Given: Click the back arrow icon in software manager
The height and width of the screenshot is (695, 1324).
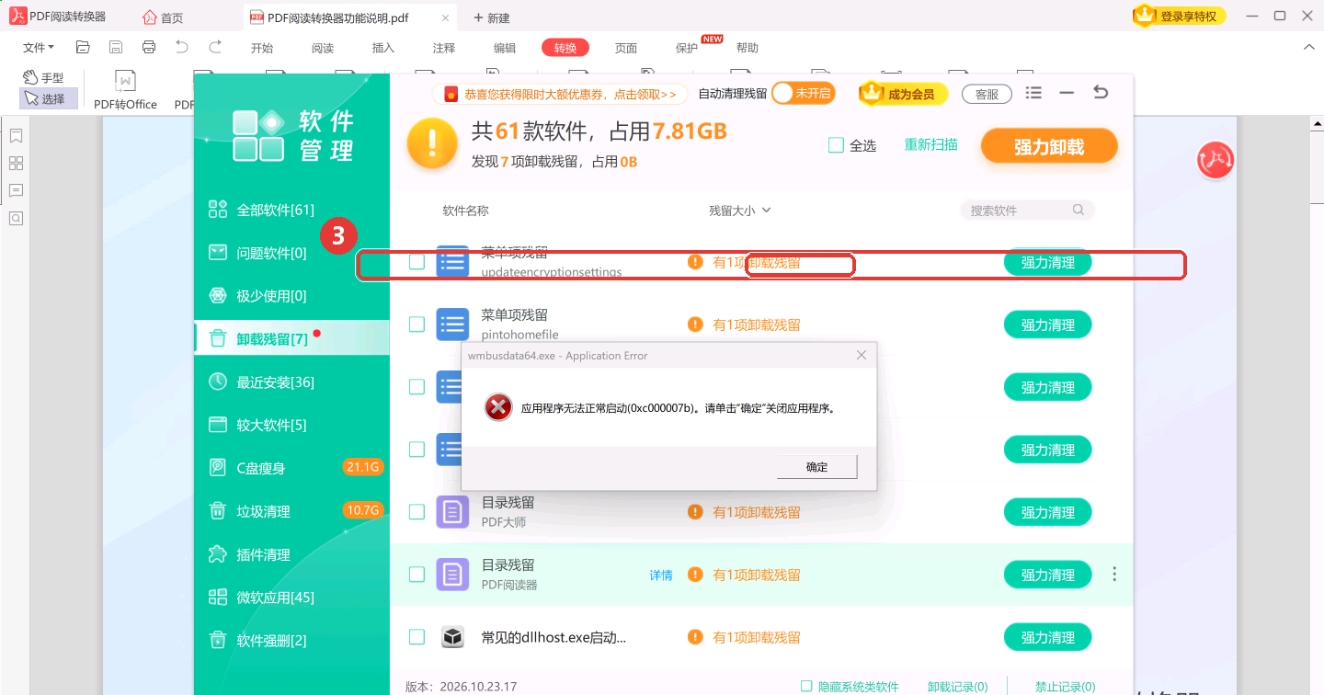Looking at the screenshot, I should [x=1101, y=93].
